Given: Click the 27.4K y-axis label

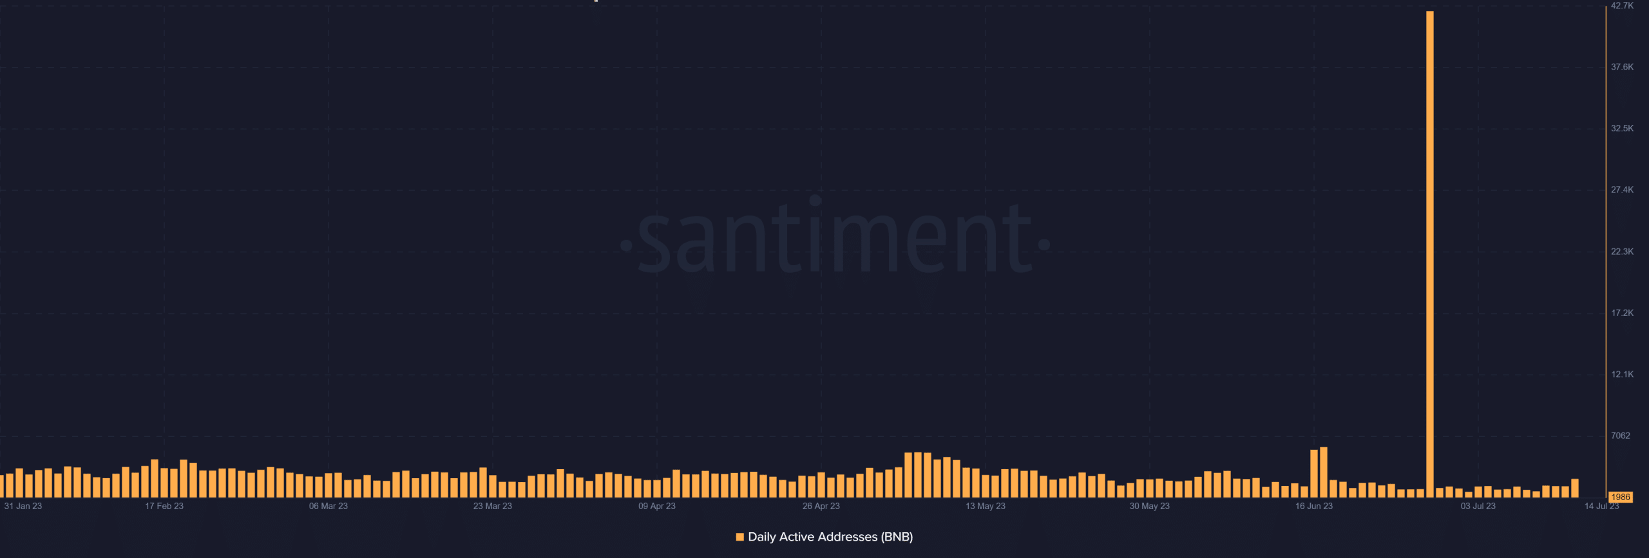Looking at the screenshot, I should [1622, 190].
